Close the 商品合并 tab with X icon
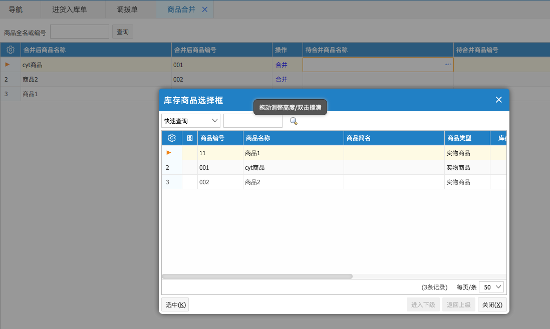Image resolution: width=550 pixels, height=329 pixels. coord(204,10)
